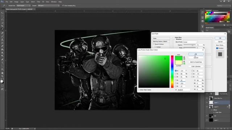The height and width of the screenshot is (130, 232).
Task: Hide the Layer 1 layer at the bottom
Action: click(x=207, y=120)
